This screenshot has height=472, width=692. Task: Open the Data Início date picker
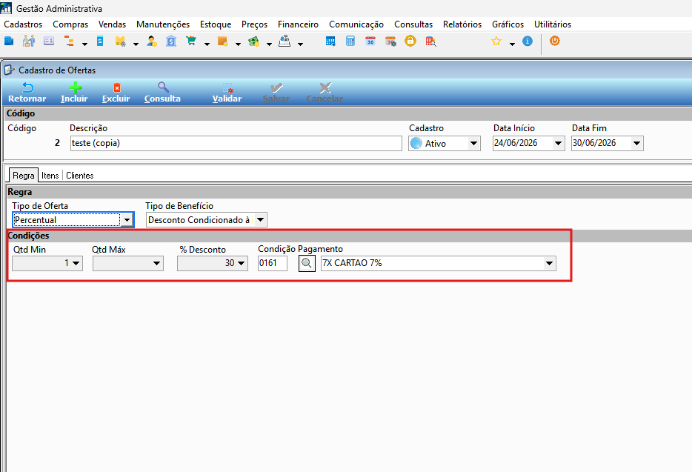pos(559,144)
